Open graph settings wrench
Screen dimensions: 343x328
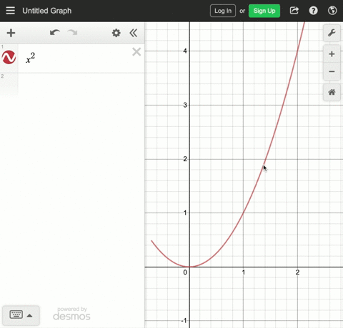(x=332, y=33)
